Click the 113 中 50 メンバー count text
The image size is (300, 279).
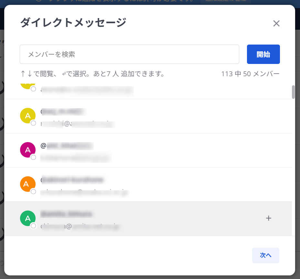point(250,74)
